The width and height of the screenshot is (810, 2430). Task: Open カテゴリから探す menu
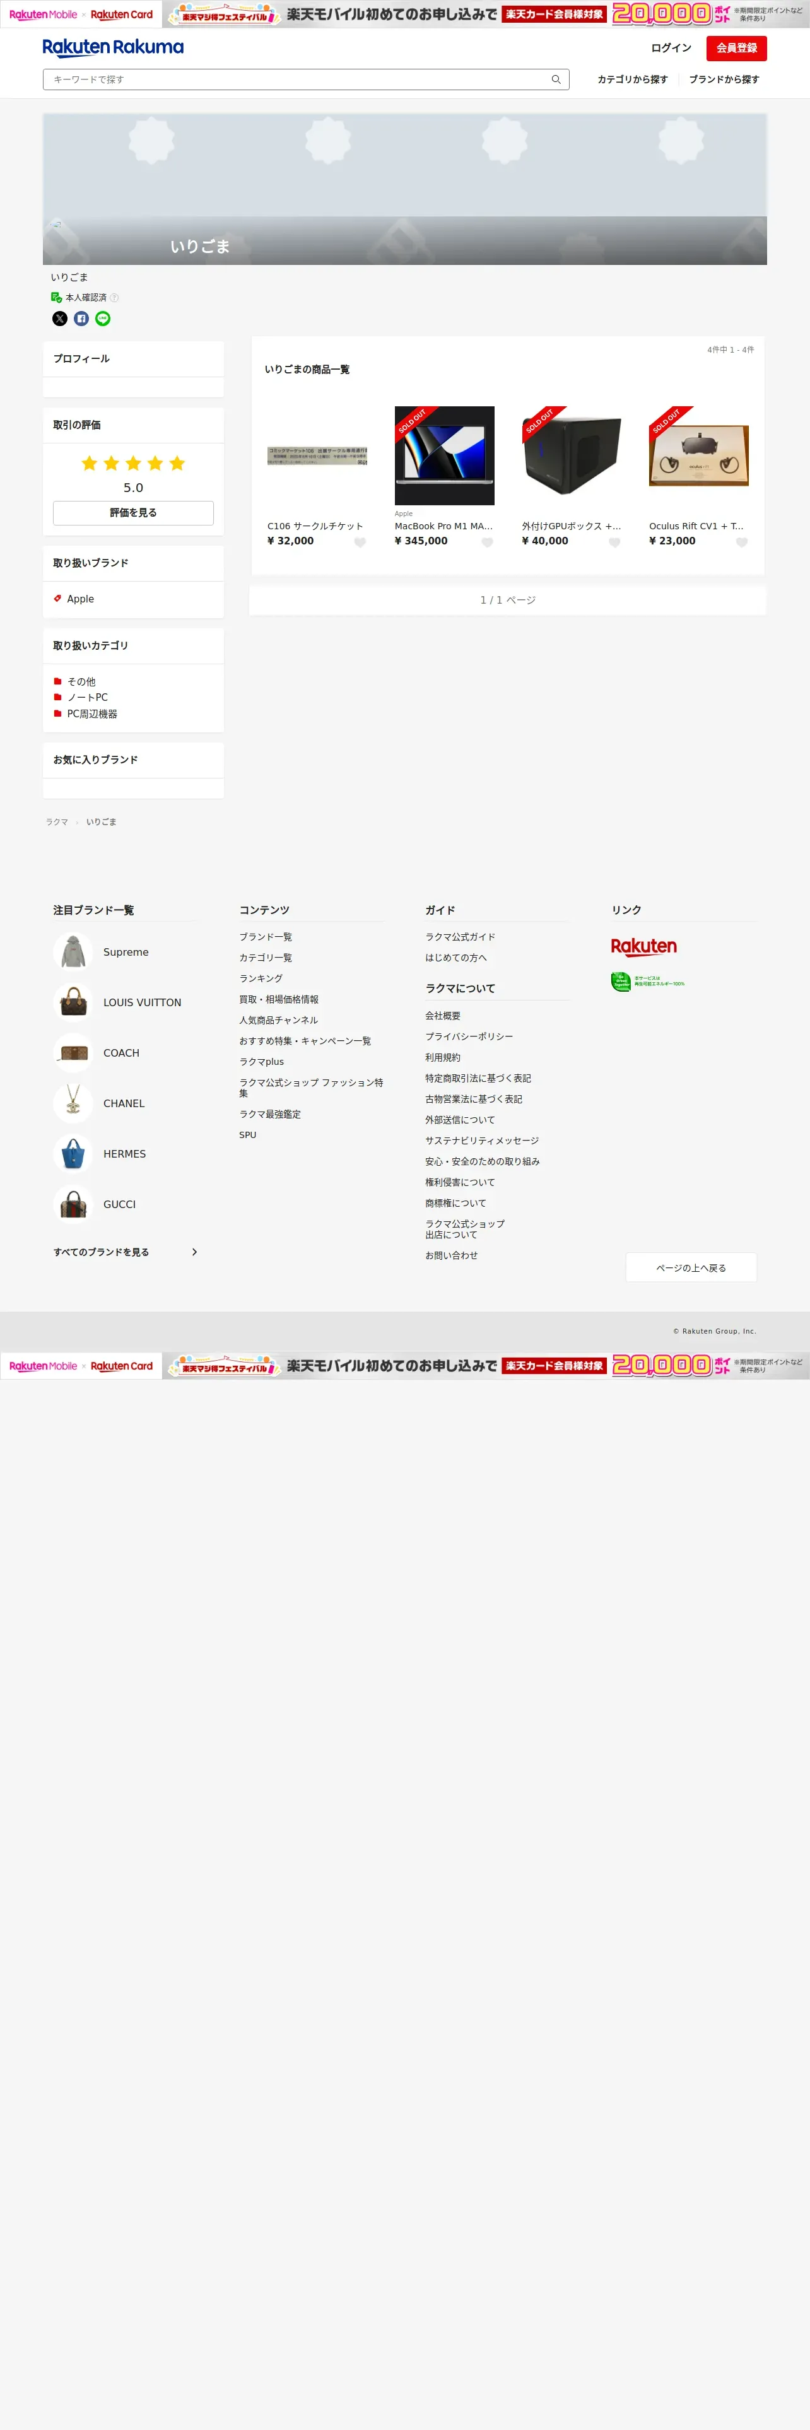pyautogui.click(x=633, y=79)
